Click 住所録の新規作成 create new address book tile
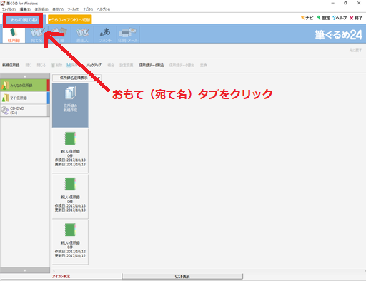366x281 pixels. pos(70,105)
